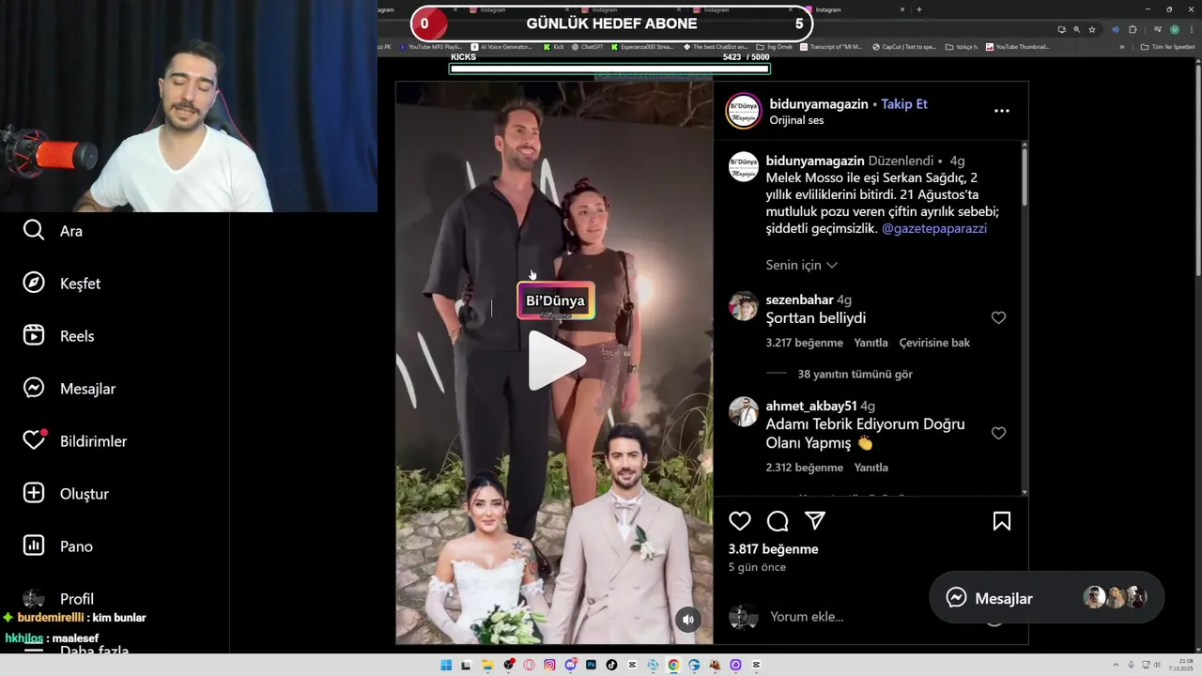Open Instagram app from the taskbar
The width and height of the screenshot is (1202, 676).
tap(549, 665)
